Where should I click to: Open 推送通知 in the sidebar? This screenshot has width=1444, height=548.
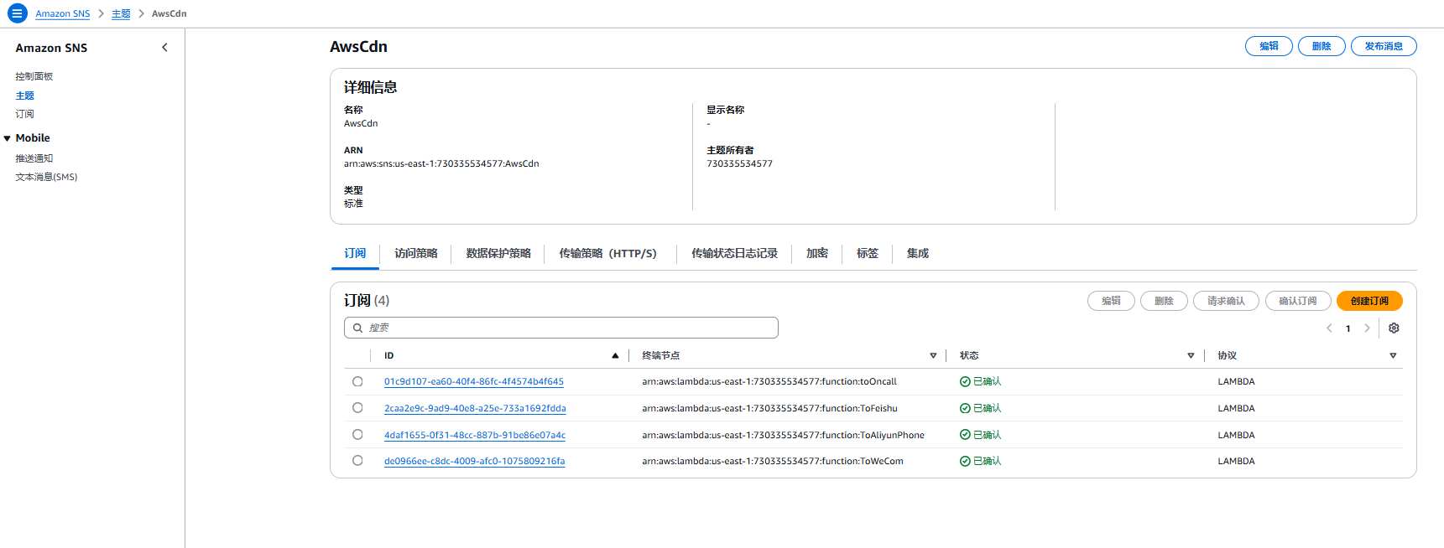tap(34, 158)
